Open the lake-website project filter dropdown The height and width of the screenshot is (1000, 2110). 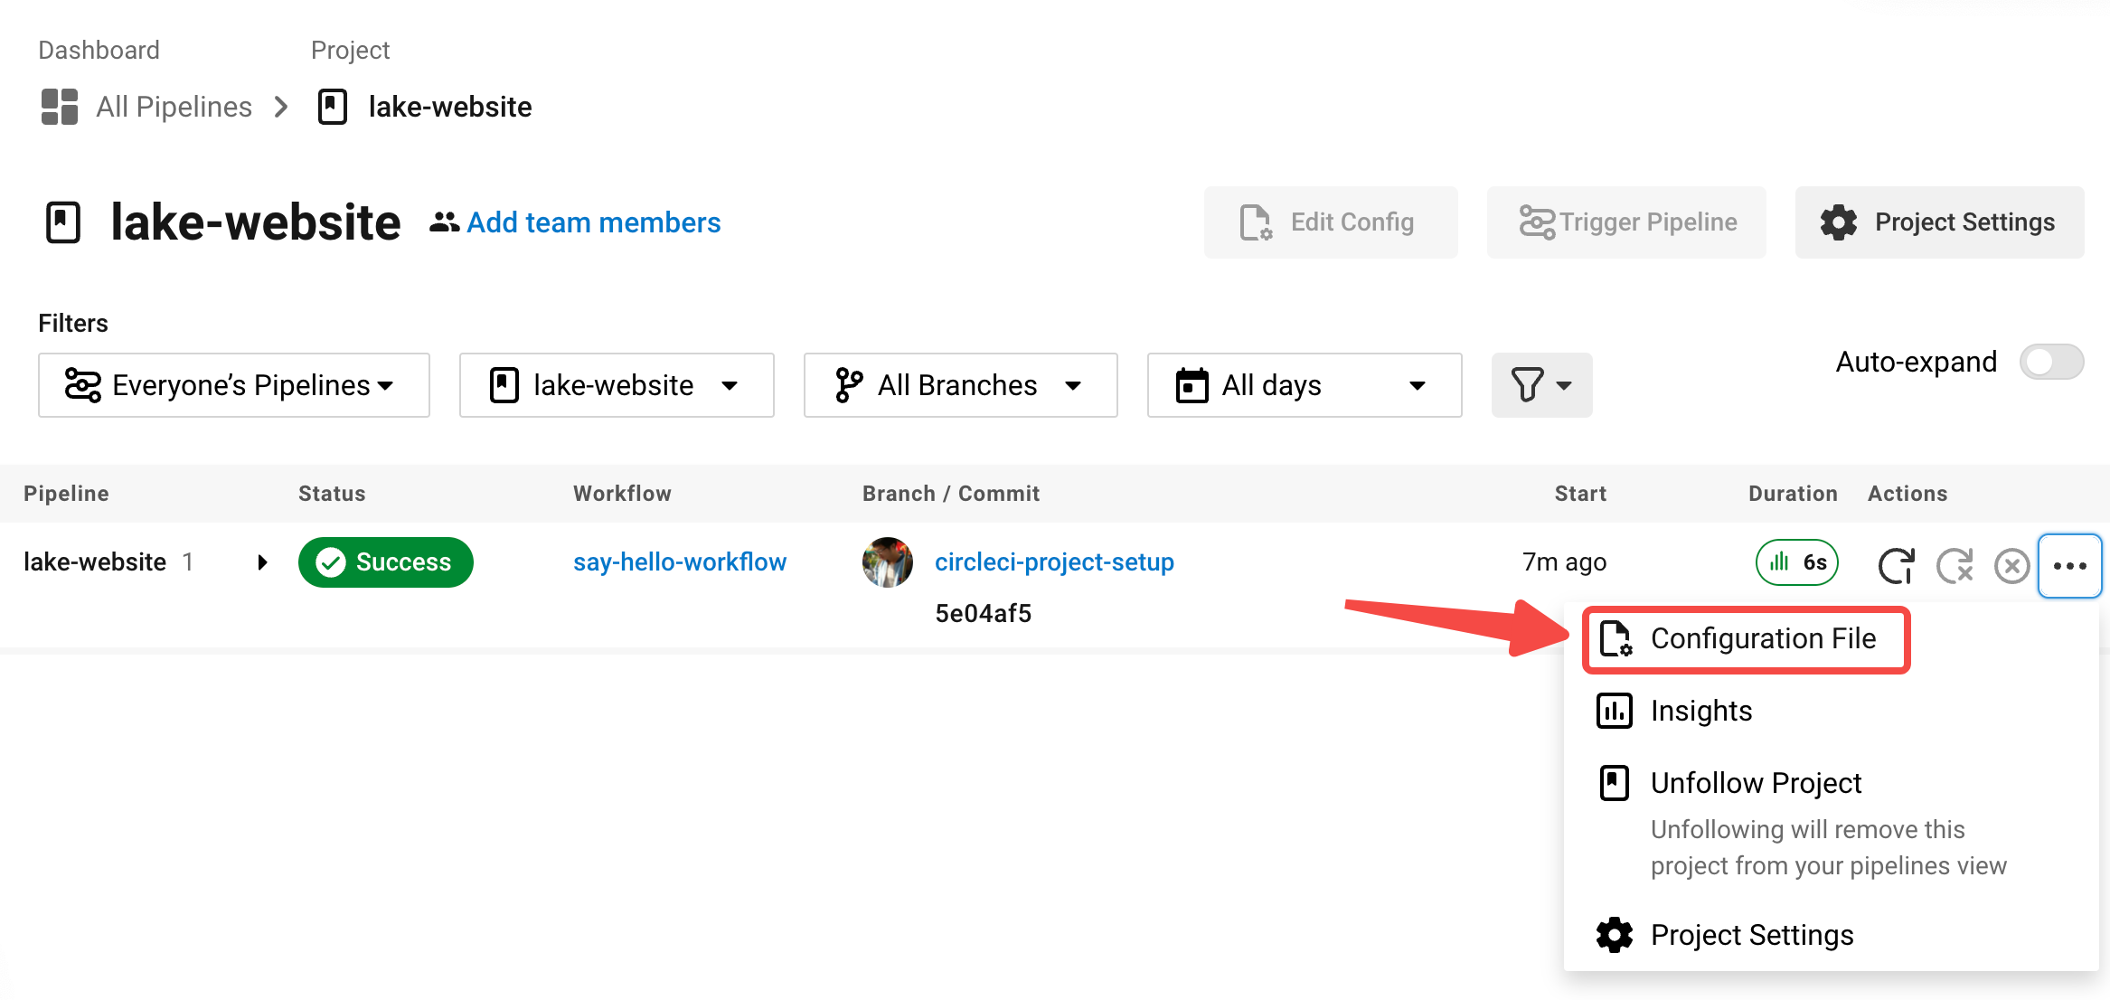616,385
